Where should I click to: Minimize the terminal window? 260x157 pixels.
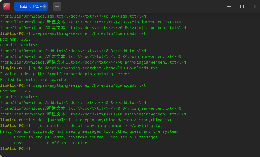(x=229, y=7)
